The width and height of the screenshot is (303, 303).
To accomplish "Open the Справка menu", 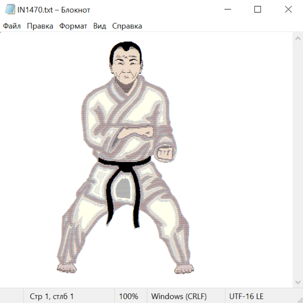I will (x=127, y=26).
